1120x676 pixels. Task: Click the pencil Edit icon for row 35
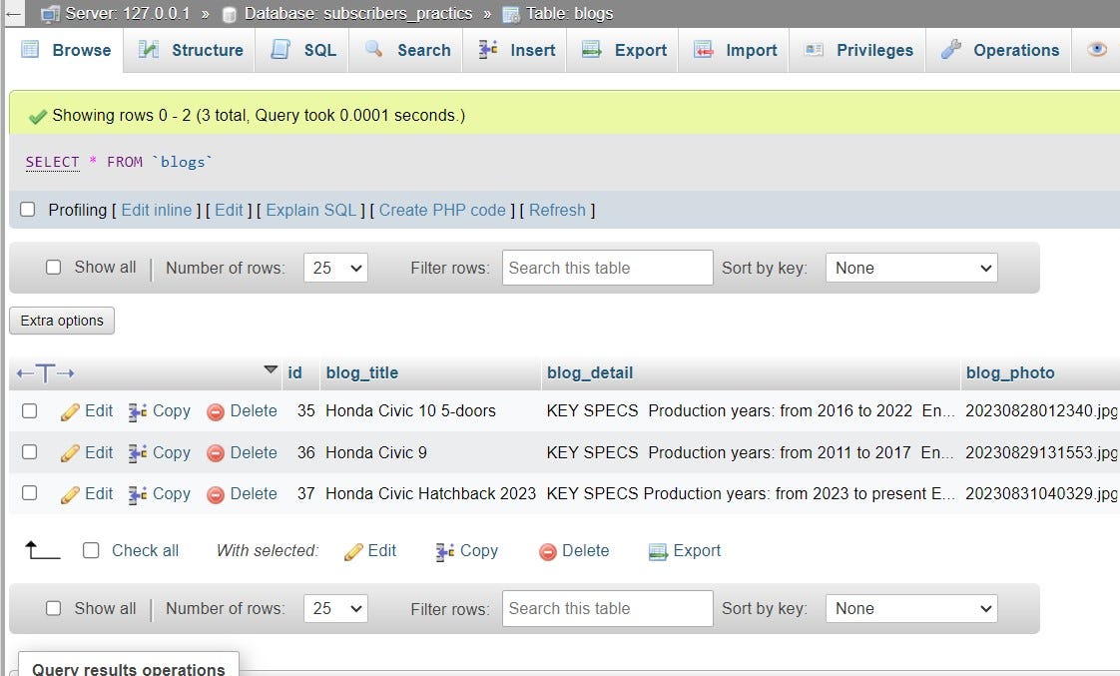tap(70, 412)
